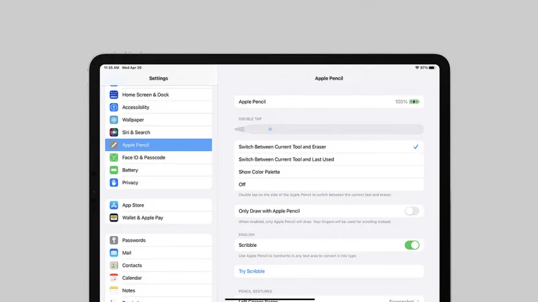This screenshot has height=302, width=538.
Task: Tap the Privacy hand icon
Action: 114,183
